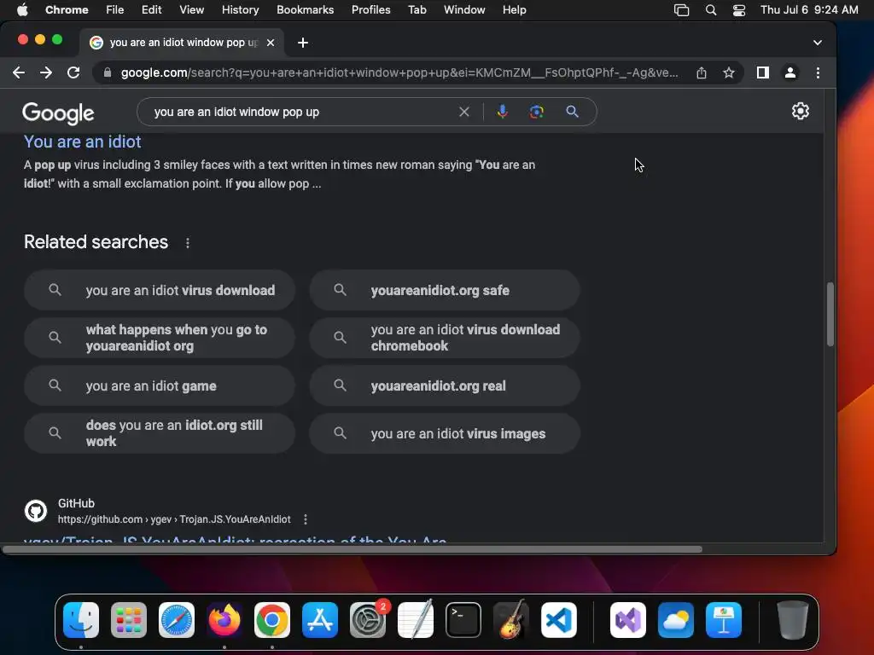Screen dimensions: 874x655
Task: Click the horizontal scrollbar at window bottom
Action: click(353, 549)
